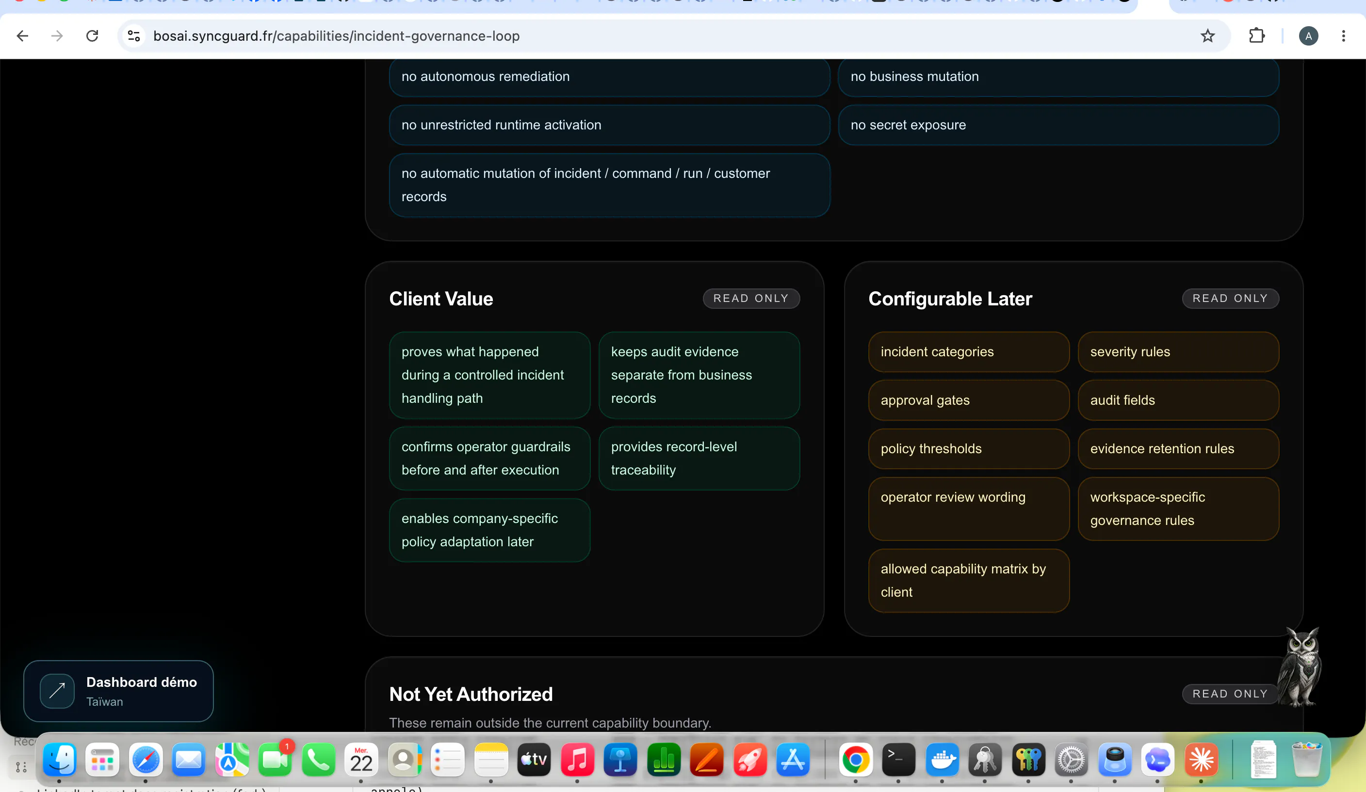
Task: Click the 'Configurable Later' heading
Action: [x=950, y=299]
